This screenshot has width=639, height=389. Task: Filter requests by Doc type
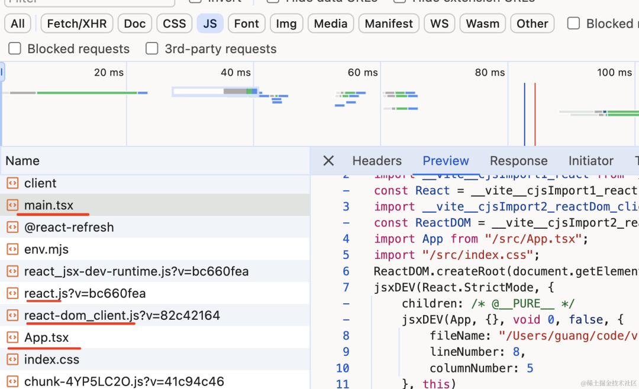(x=134, y=24)
